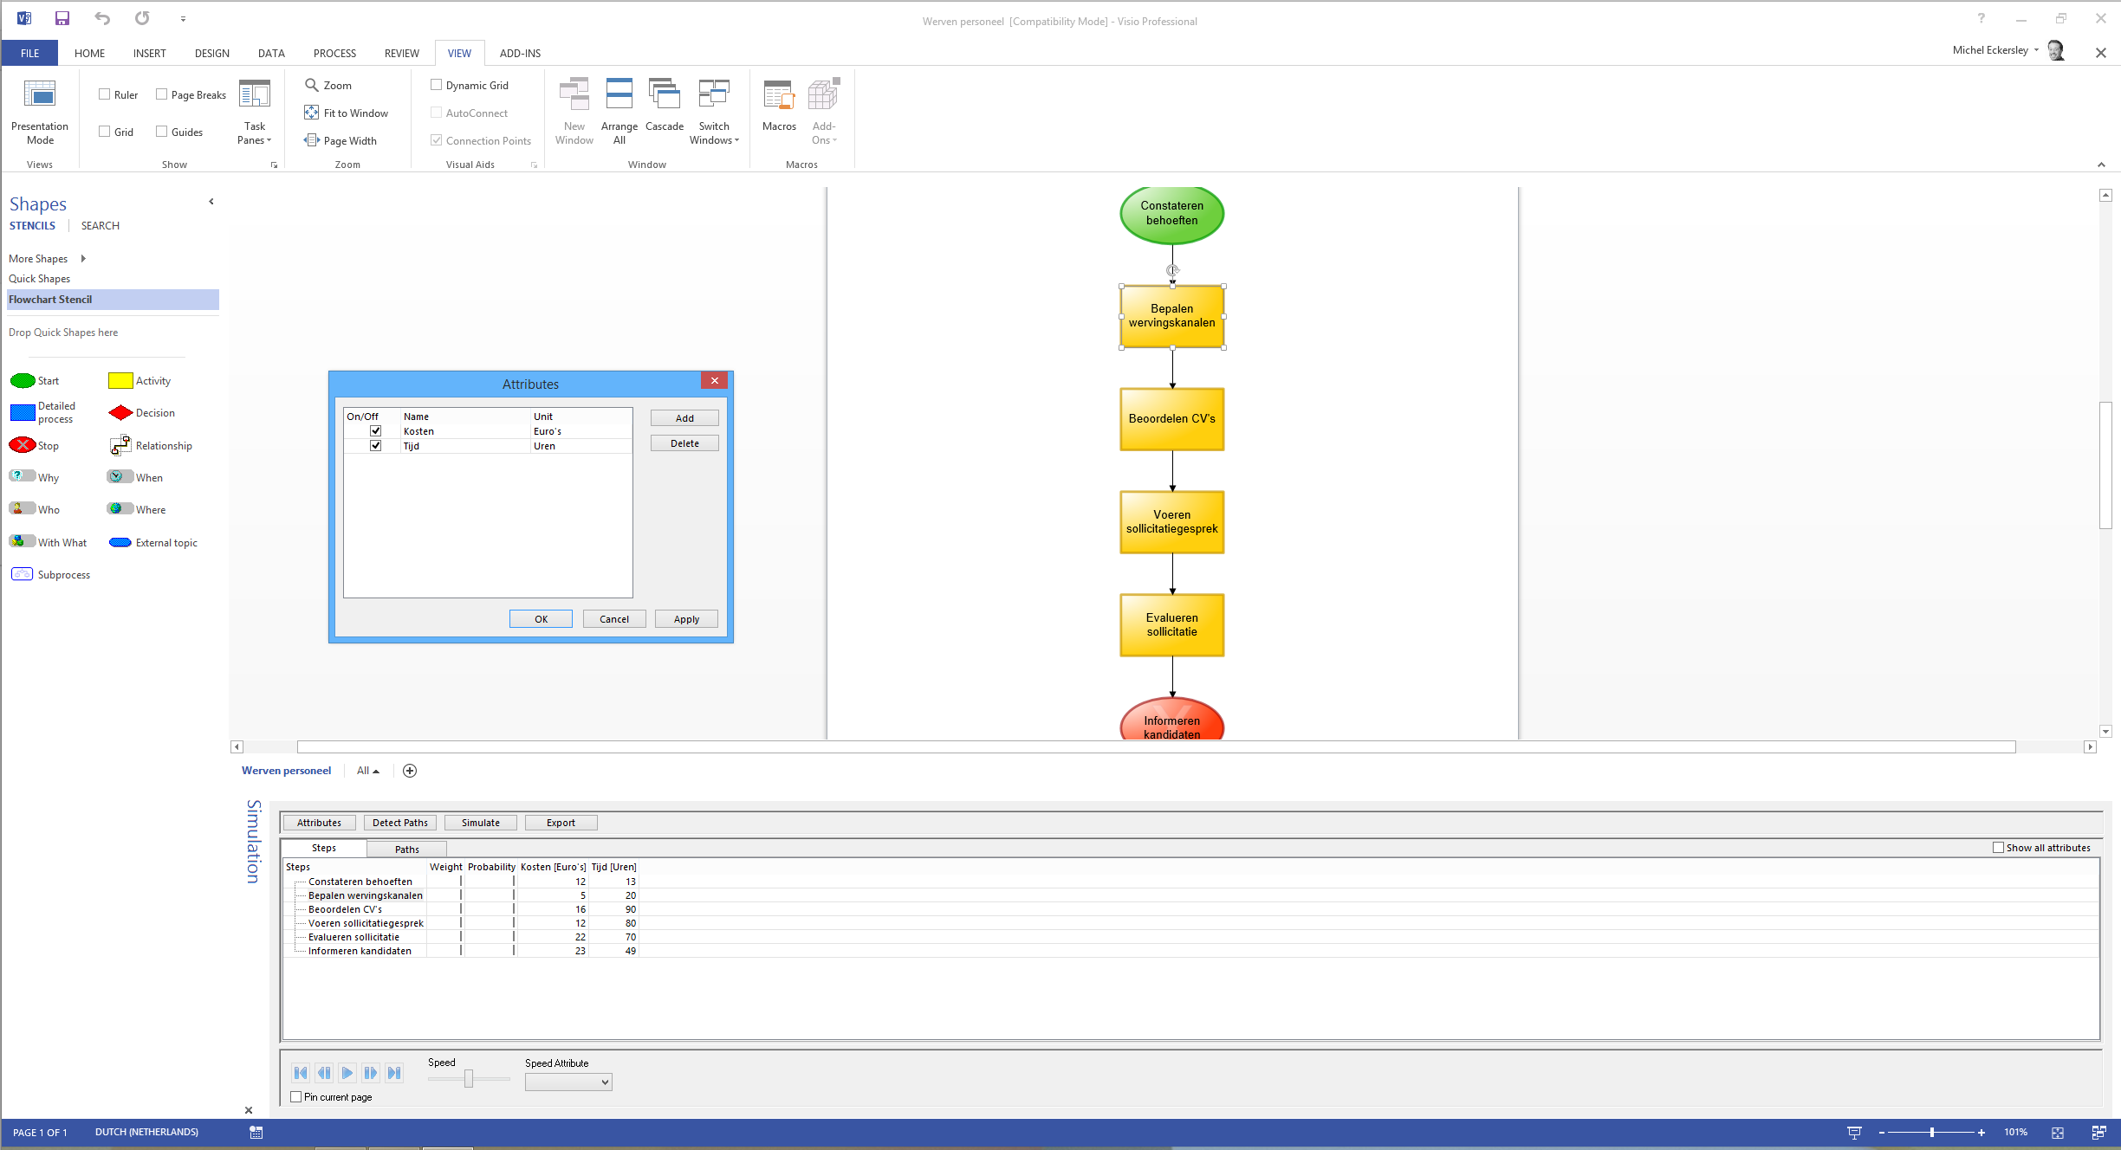
Task: Click the Add button in Attributes dialog
Action: tap(684, 418)
